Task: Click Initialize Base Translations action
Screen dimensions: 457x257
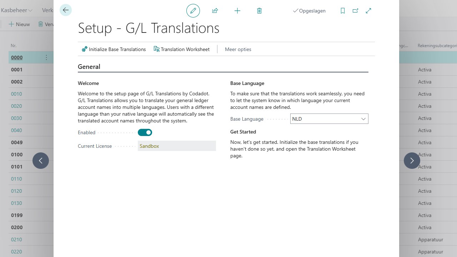Action: (114, 49)
